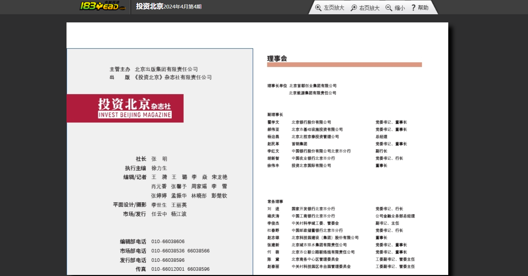Click fax number 010-66012001
528x276 pixels.
coord(168,269)
